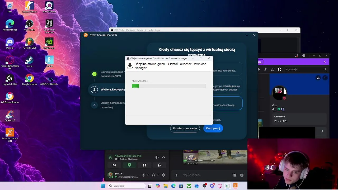Mute the Discord microphone
Screen dimensions: 338x190
143,175
